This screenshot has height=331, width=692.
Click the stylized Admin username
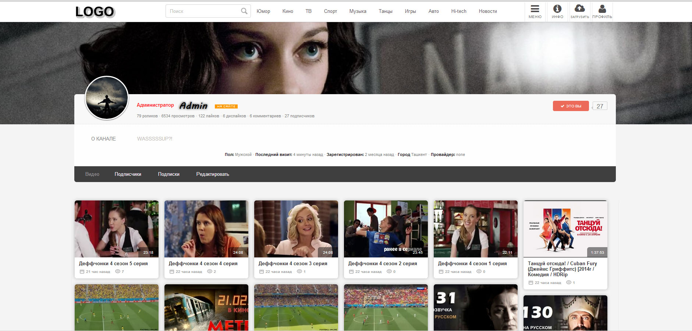(x=194, y=106)
